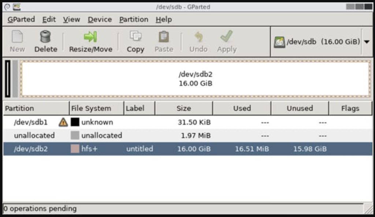Click the Apply checkmark icon
Screen dimensions: 375x217
pyautogui.click(x=227, y=37)
